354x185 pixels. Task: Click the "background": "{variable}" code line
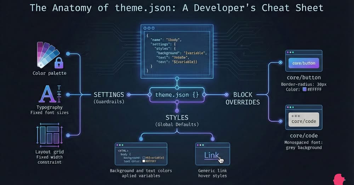point(182,53)
